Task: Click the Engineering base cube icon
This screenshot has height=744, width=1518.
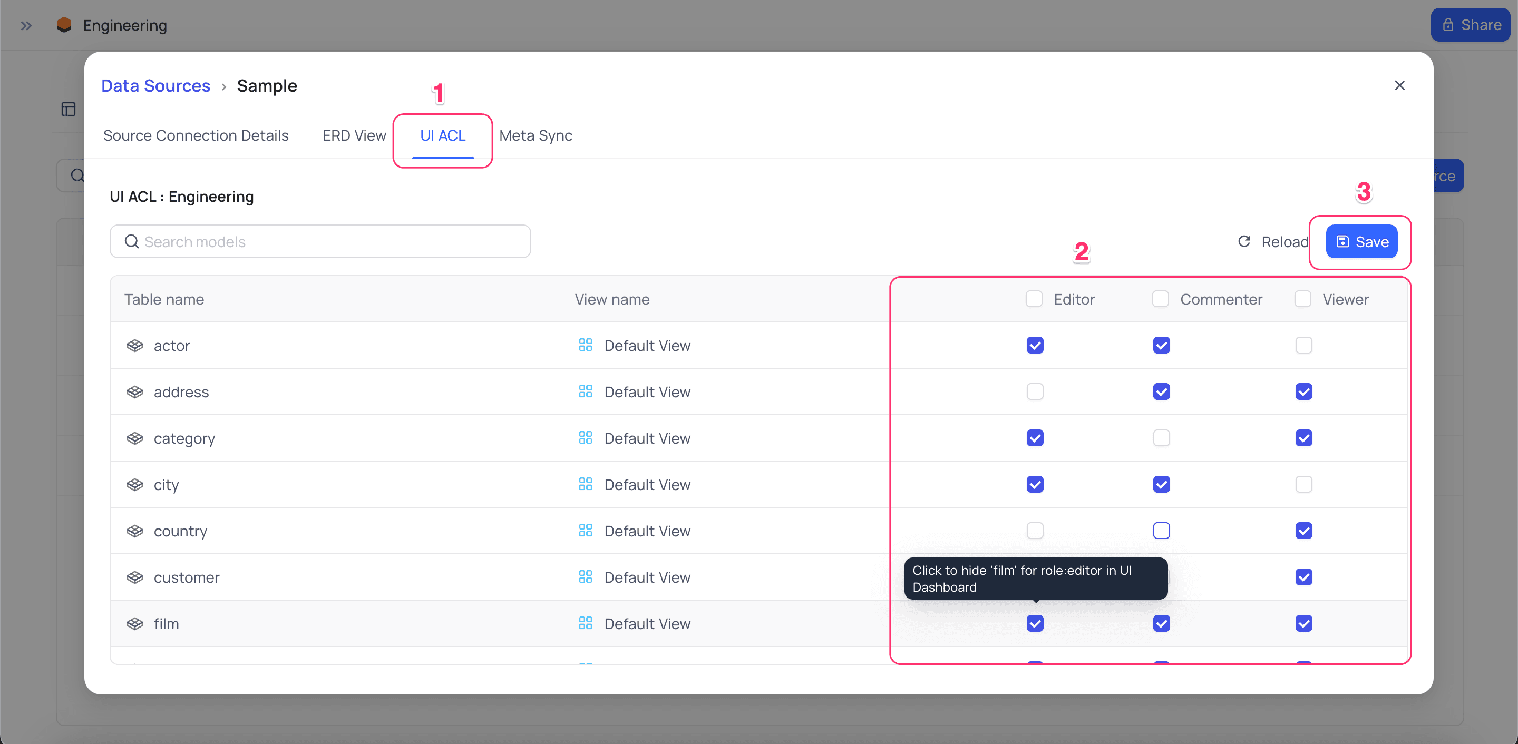Action: [x=64, y=25]
